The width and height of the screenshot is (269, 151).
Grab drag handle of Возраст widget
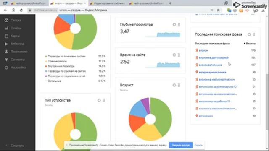pos(179,85)
